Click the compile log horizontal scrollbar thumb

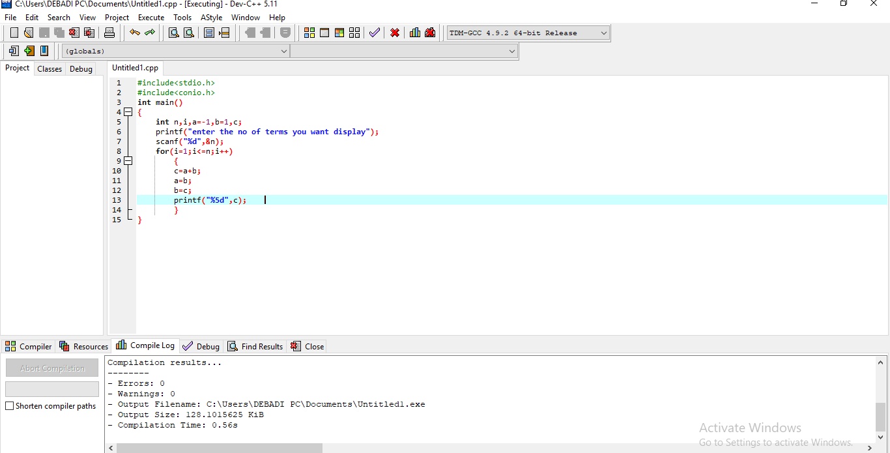coord(220,448)
